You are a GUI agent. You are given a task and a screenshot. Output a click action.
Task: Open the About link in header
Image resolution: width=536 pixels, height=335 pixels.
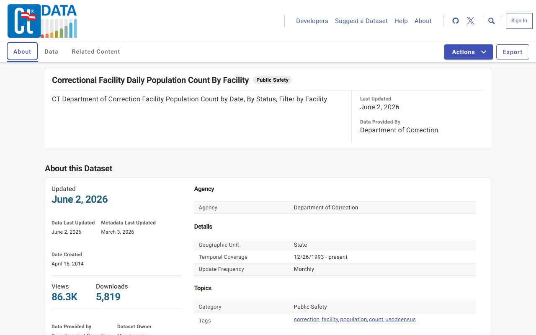coord(423,21)
